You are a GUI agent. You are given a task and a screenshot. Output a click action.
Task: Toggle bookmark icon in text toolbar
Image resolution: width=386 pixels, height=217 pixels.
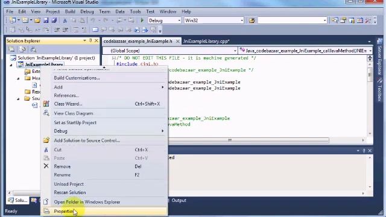95,30
